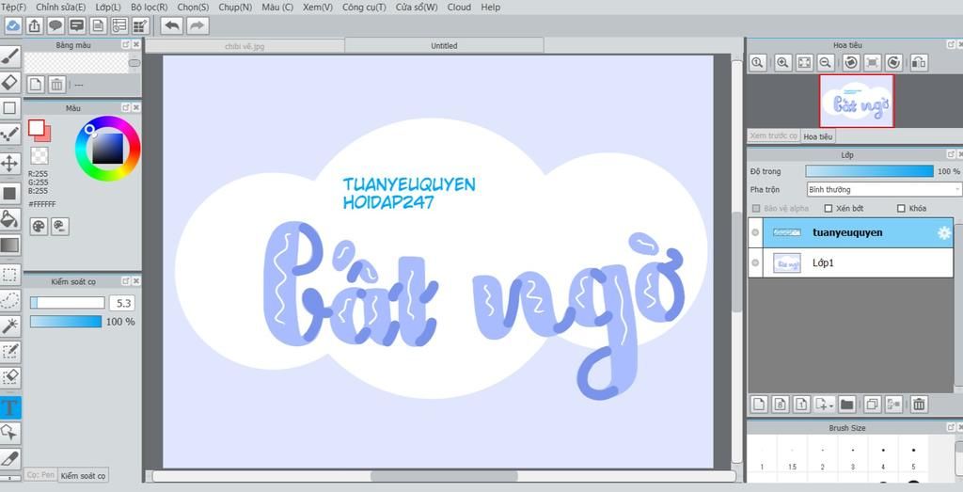The height and width of the screenshot is (492, 963).
Task: Select the Dot pen tool
Action: (9, 134)
